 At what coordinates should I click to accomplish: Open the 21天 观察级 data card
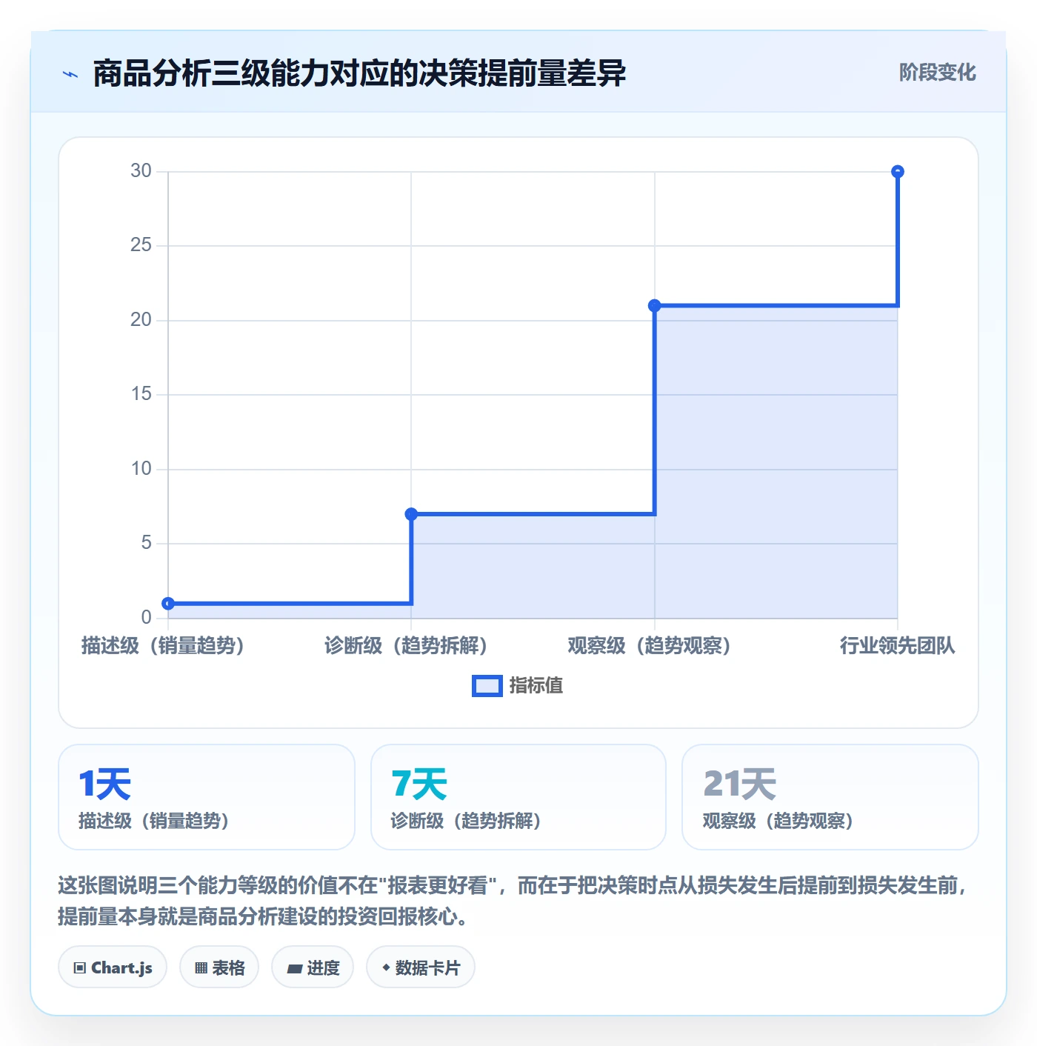tap(830, 797)
